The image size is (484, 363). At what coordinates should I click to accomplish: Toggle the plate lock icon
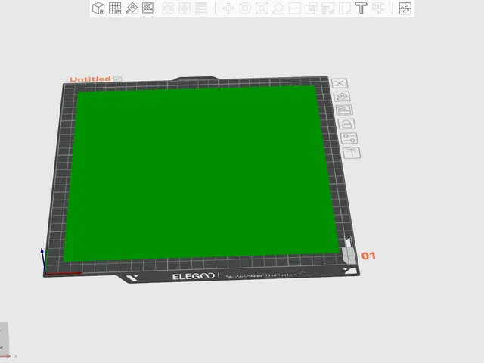click(347, 124)
